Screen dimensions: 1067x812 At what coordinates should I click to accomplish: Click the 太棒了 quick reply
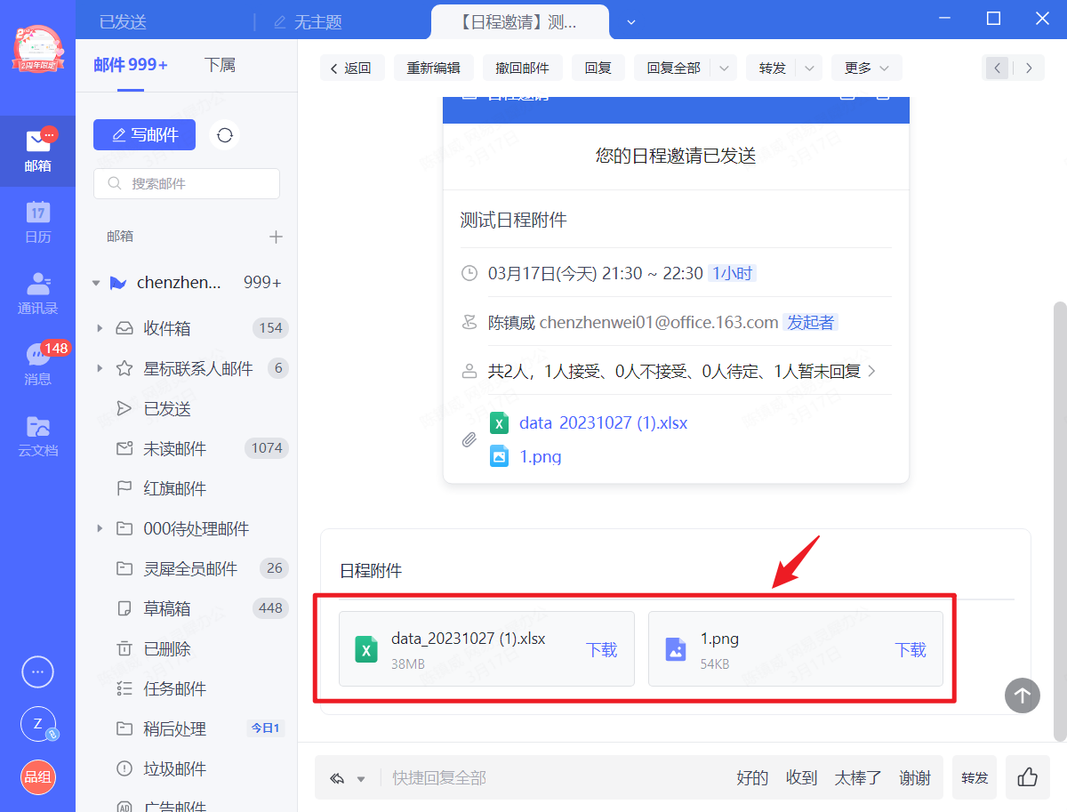tap(858, 778)
